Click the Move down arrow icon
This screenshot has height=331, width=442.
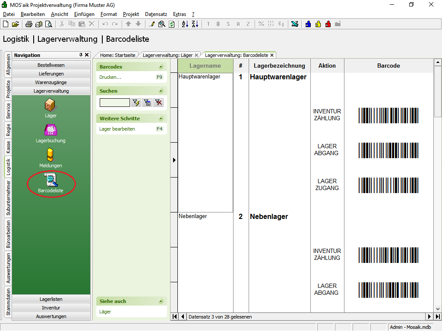(x=138, y=24)
